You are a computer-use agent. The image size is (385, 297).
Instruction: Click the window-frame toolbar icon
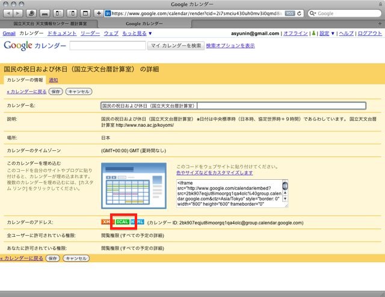[85, 13]
